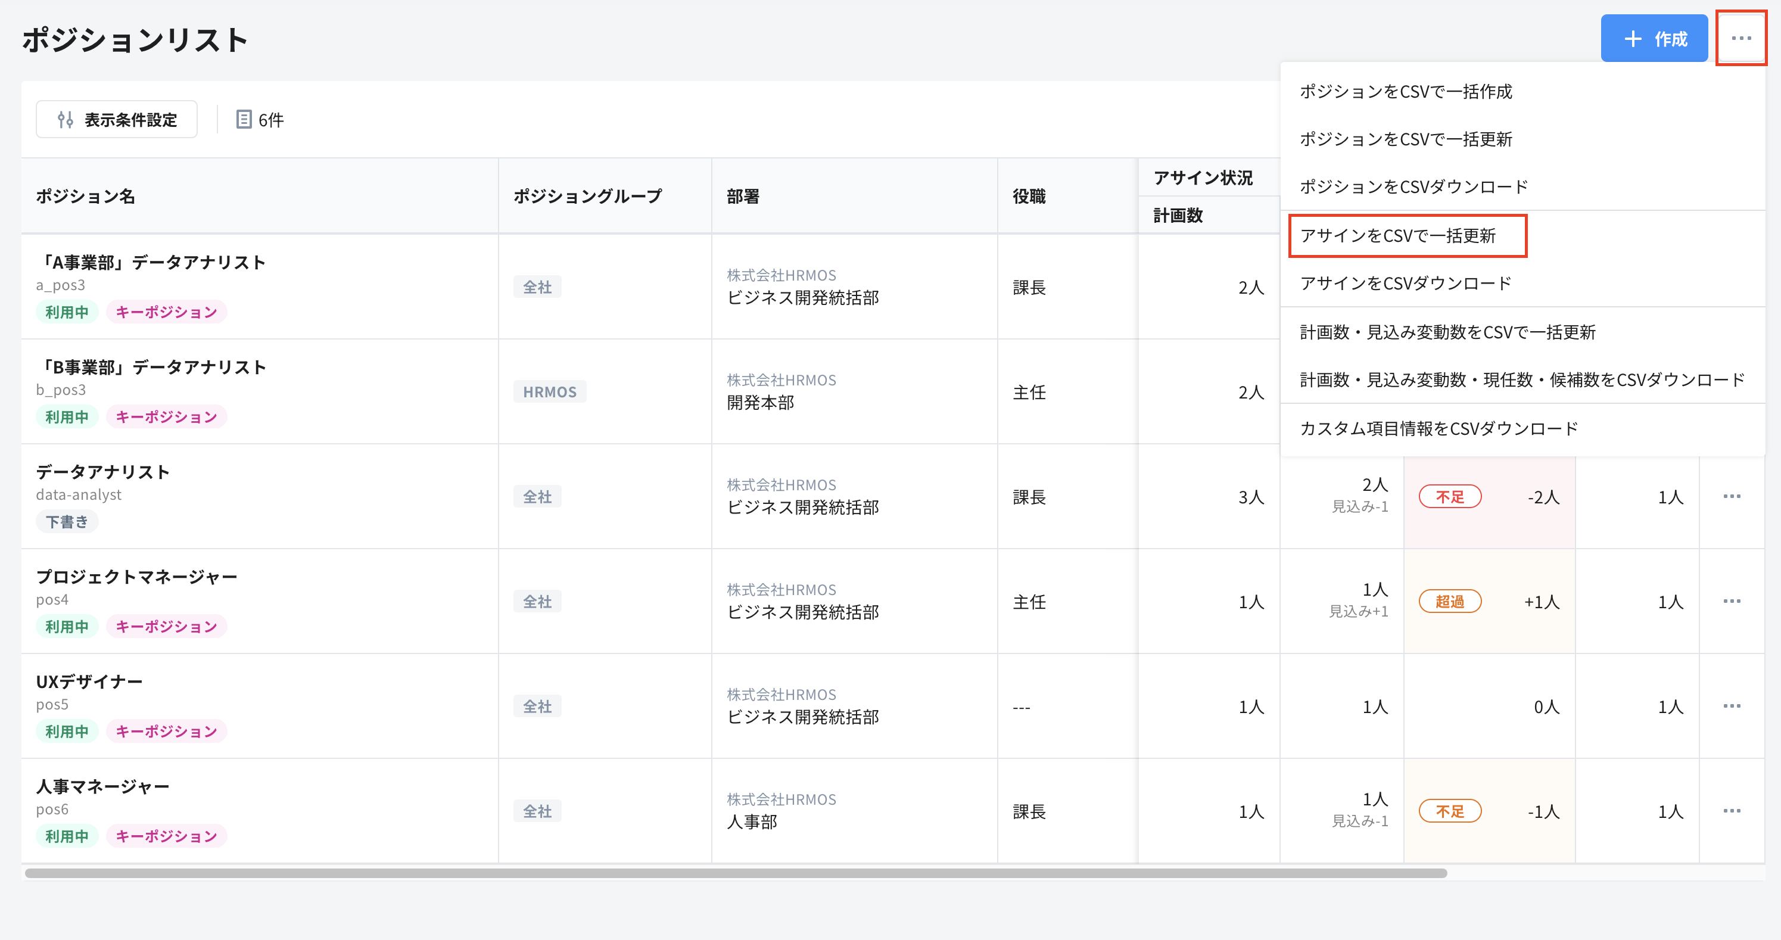Click the document icon next to the 6件 count
1781x940 pixels.
coord(244,119)
